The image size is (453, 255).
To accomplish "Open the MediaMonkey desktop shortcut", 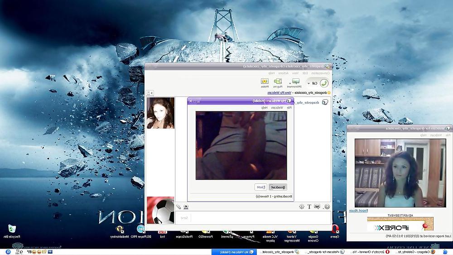I will tap(119, 232).
